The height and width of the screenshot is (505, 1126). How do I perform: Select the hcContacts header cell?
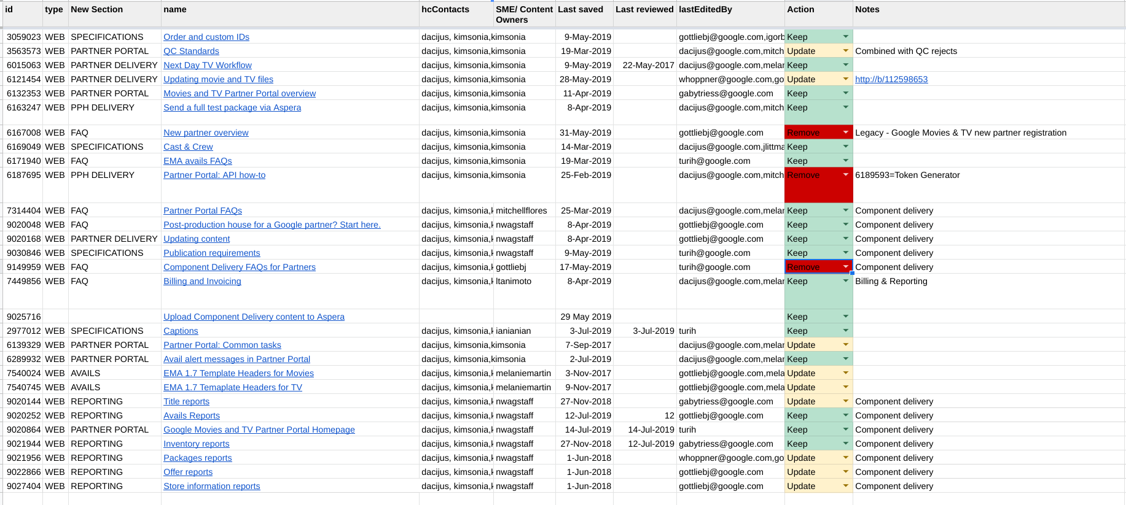coord(456,14)
